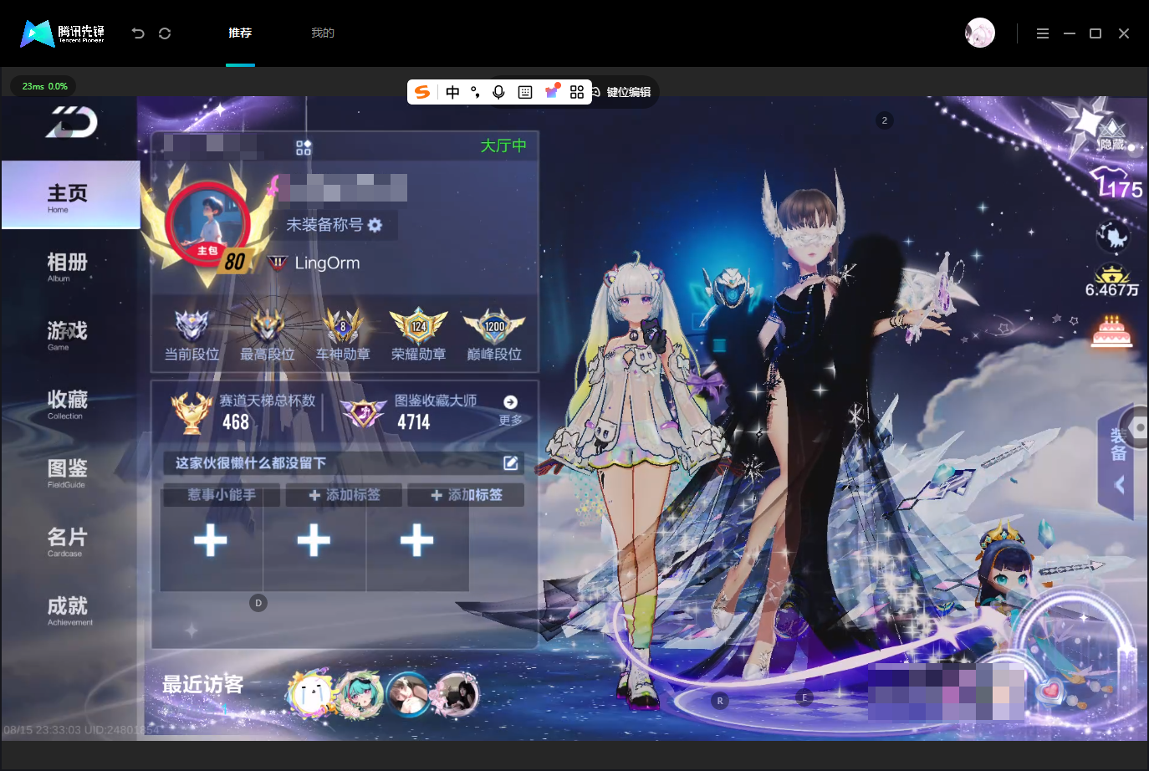The width and height of the screenshot is (1149, 771).
Task: Select 主页 Home in sidebar
Action: [x=71, y=195]
